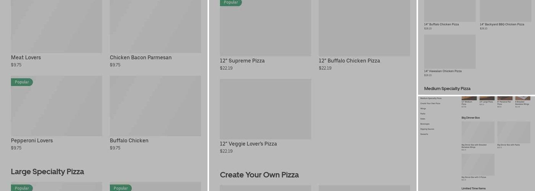This screenshot has width=535, height=191.
Task: Pick the 14" Hawaiian Chicken Pizza
Action: [450, 52]
